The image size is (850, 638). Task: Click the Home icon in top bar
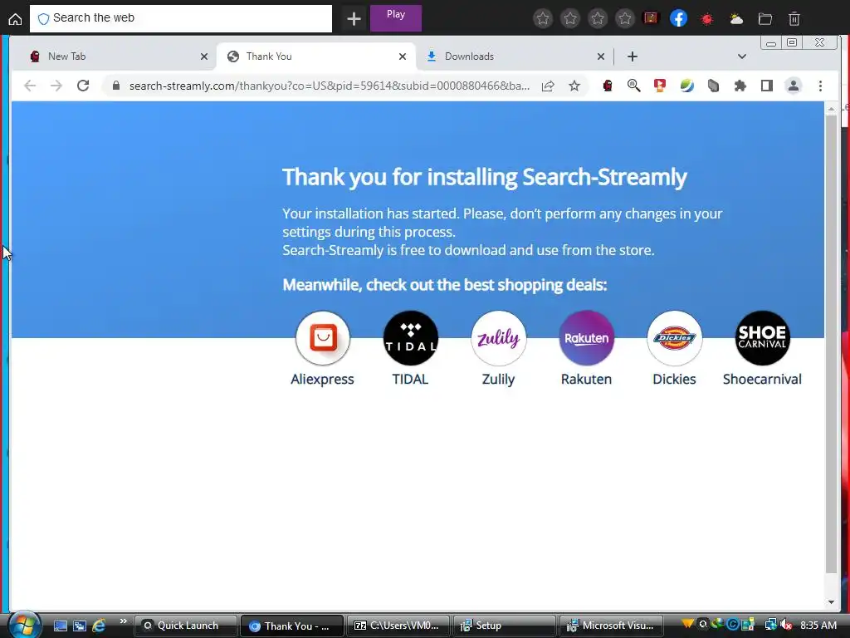coord(15,20)
